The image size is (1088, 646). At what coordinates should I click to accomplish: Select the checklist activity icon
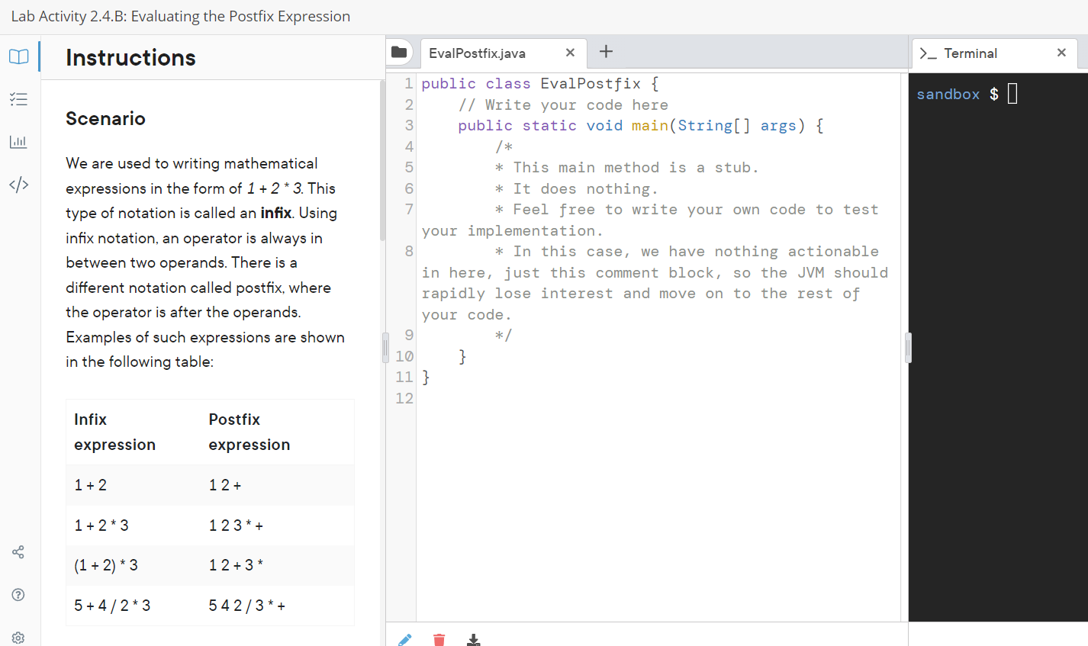coord(18,98)
